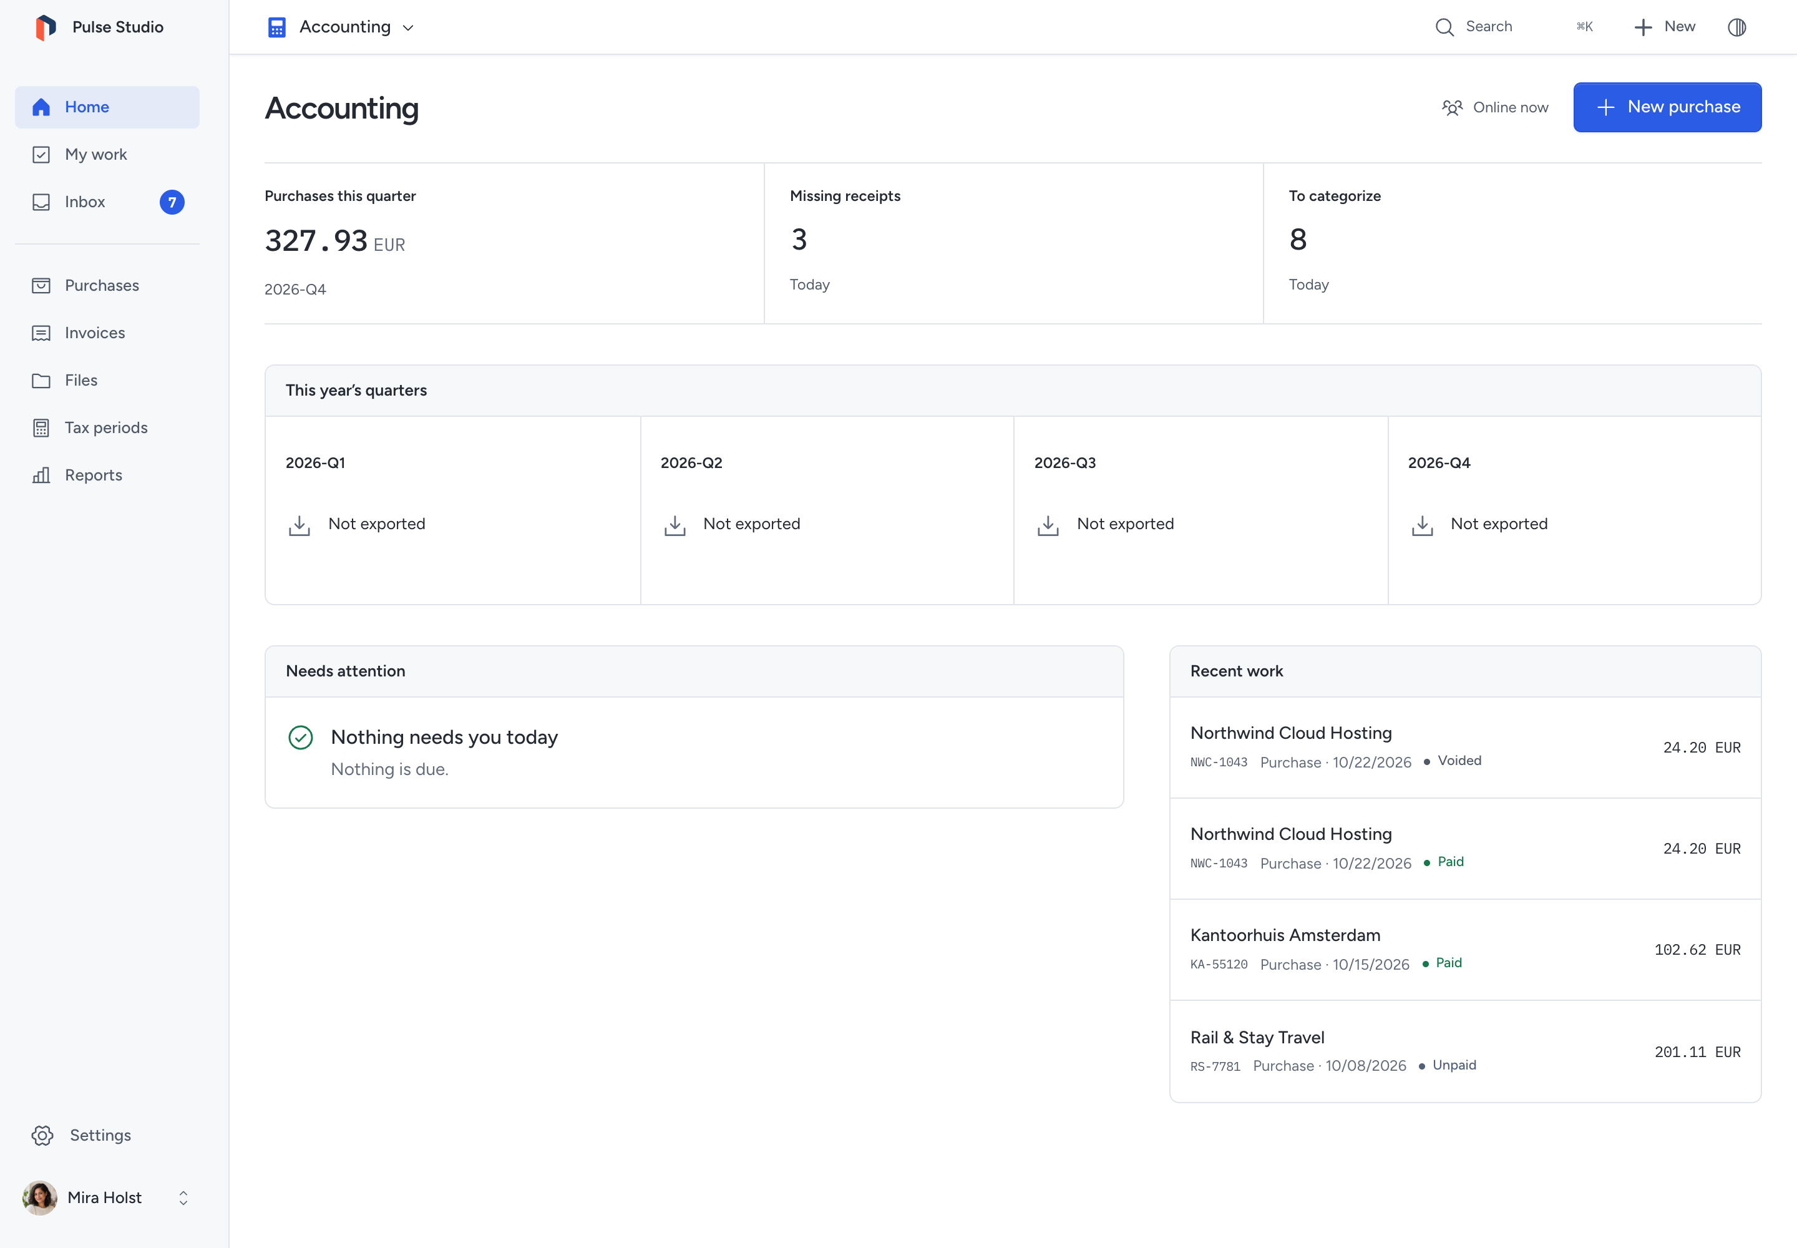Click the Online now people icon

1452,108
